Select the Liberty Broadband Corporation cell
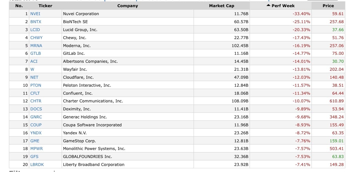This screenshot has height=172, width=354. [128, 165]
